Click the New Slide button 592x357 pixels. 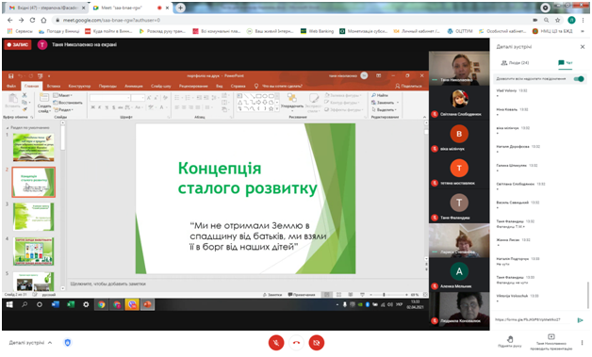[44, 103]
